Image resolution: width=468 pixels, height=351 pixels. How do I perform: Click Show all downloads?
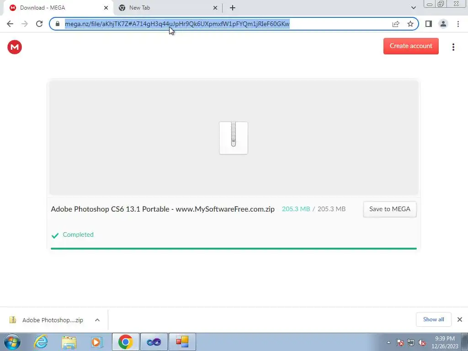433,319
